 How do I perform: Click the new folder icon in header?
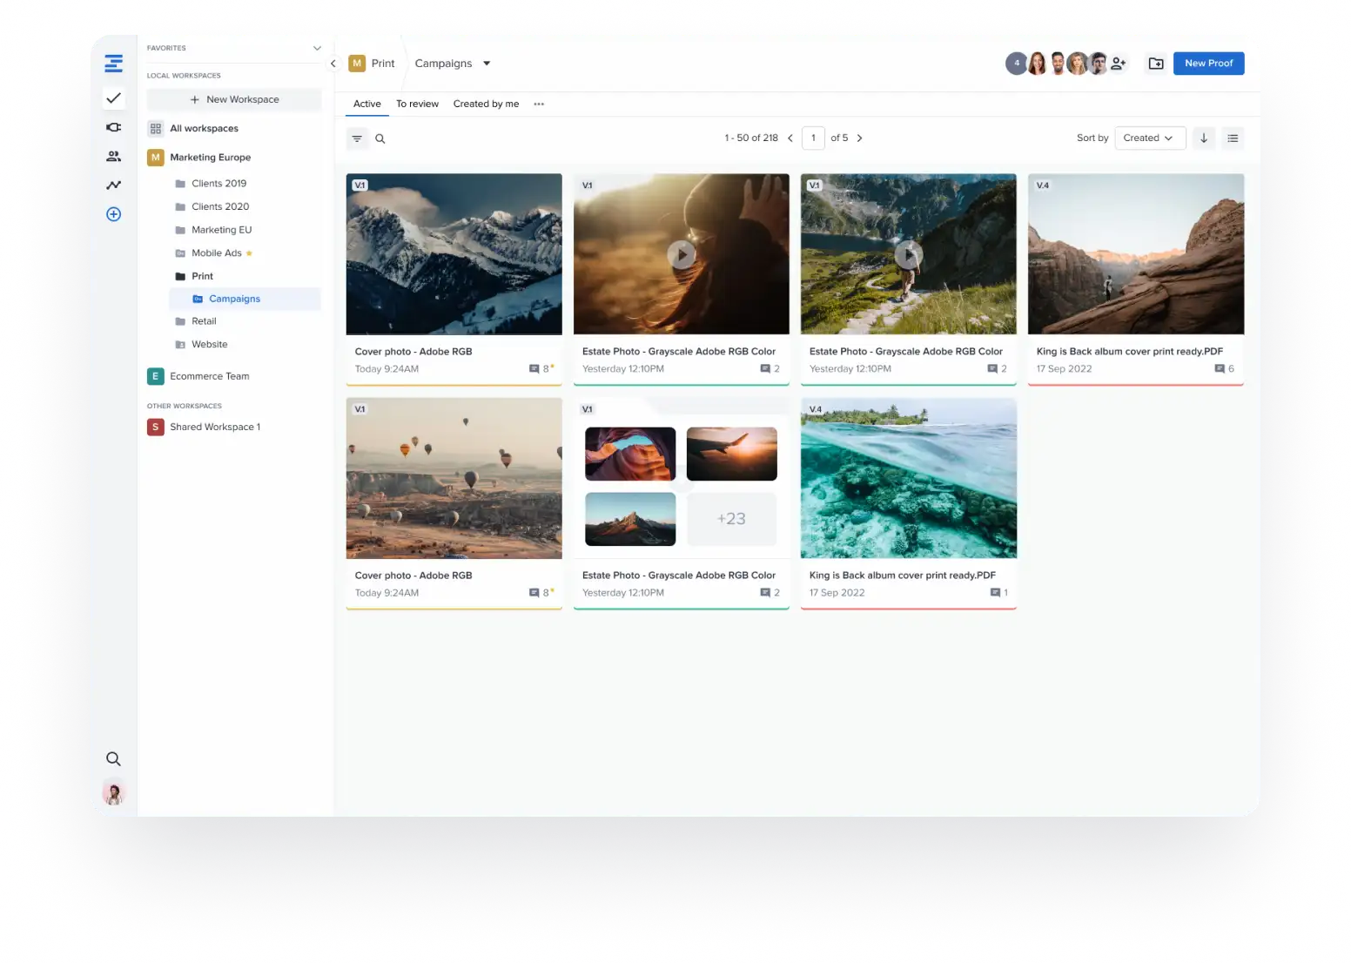pos(1156,64)
